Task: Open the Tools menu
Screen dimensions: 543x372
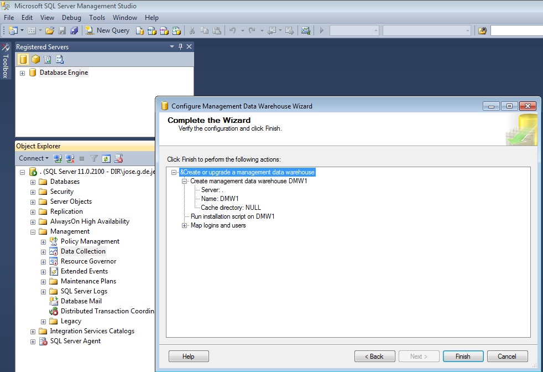Action: pyautogui.click(x=97, y=18)
